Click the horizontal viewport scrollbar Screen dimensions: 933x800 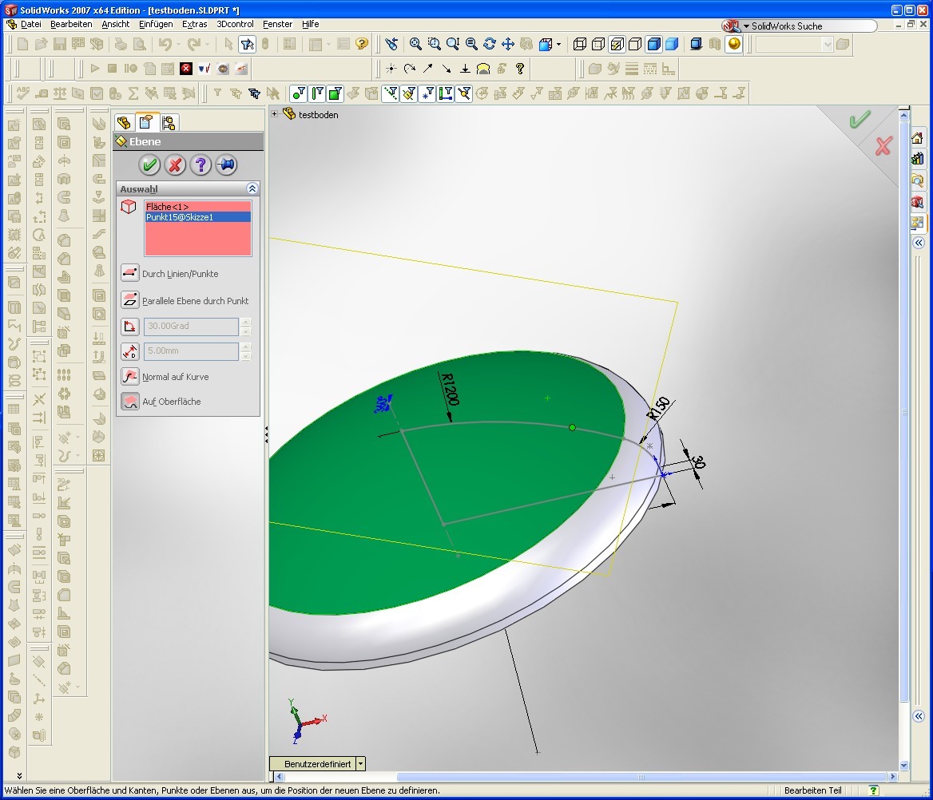coord(639,777)
